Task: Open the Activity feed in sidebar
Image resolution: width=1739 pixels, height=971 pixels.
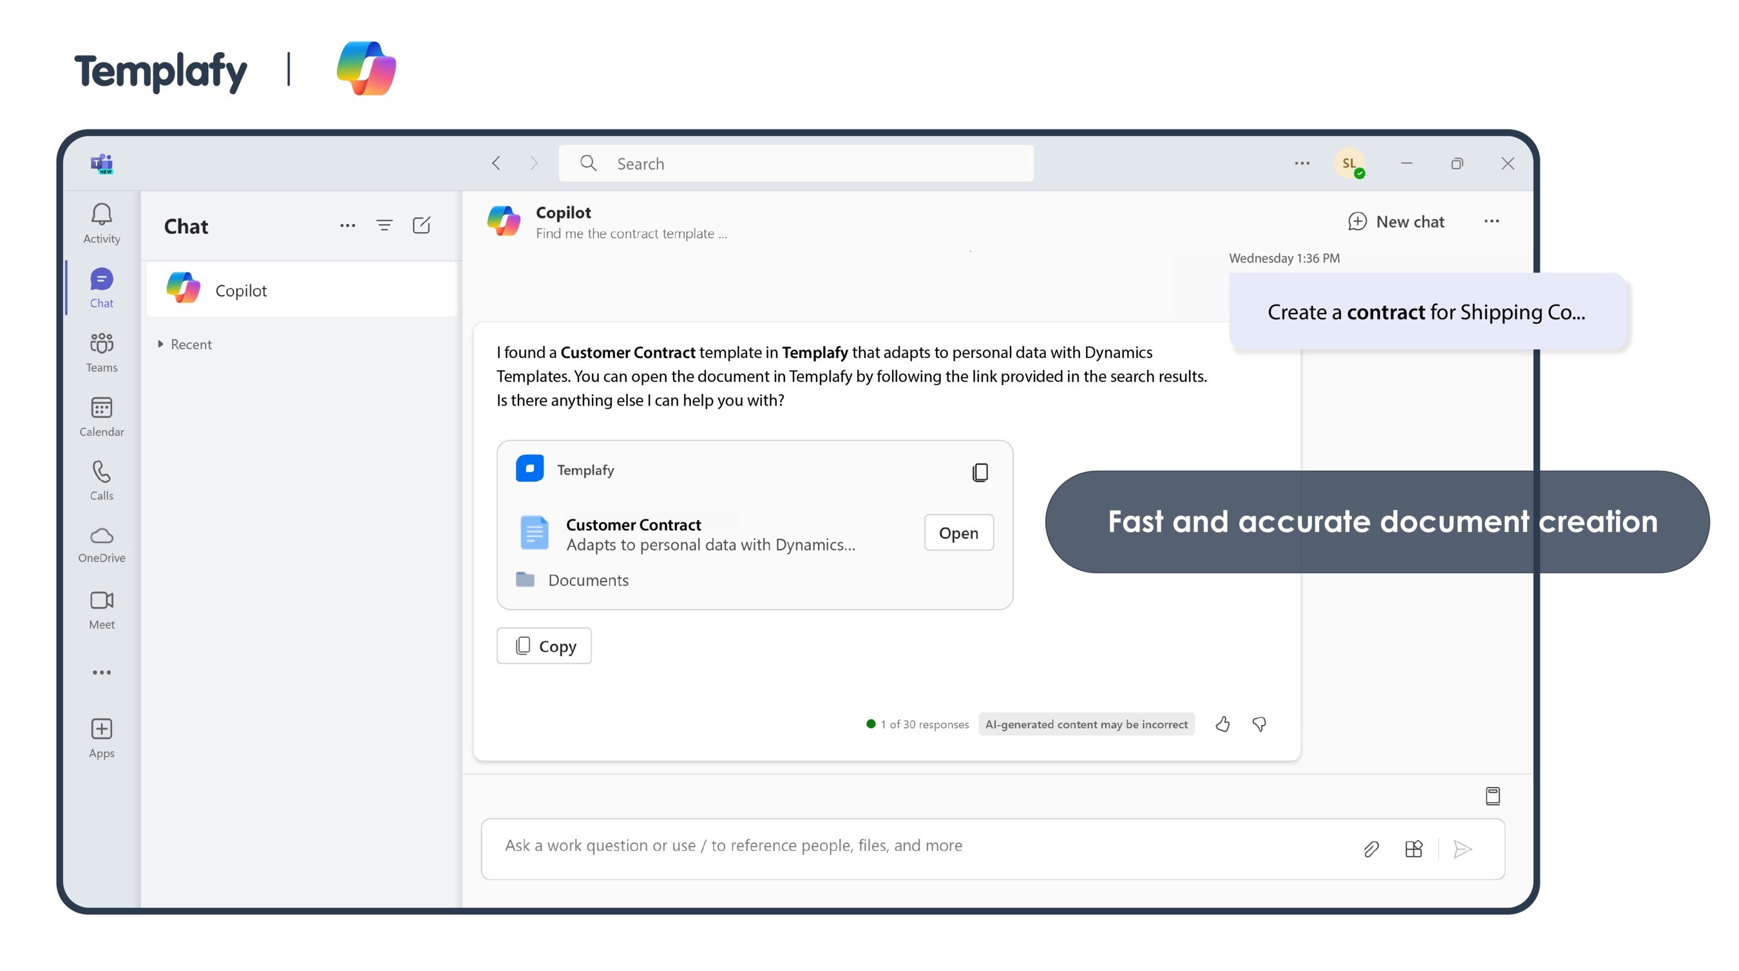Action: tap(101, 223)
